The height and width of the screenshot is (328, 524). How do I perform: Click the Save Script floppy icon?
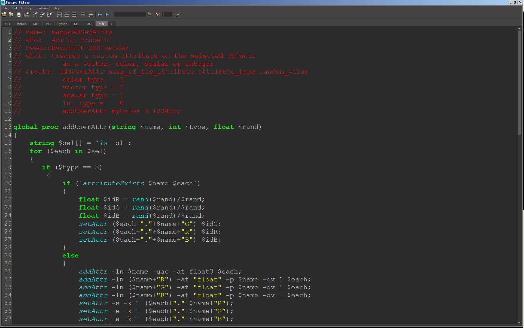tap(19, 14)
